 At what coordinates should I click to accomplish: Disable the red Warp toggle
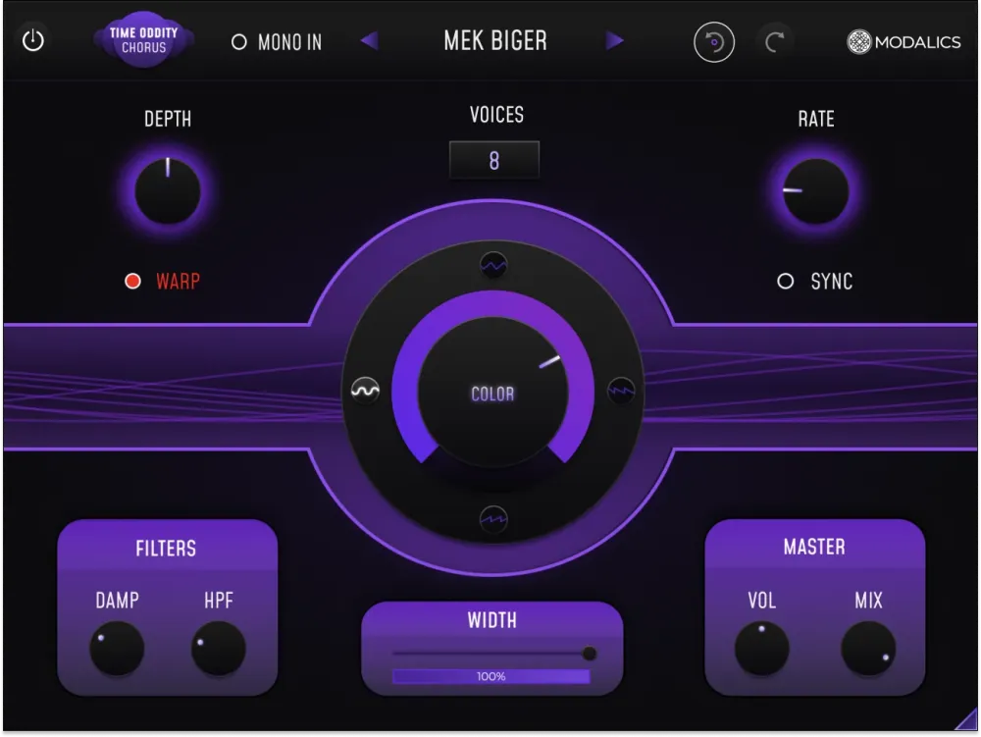pos(132,281)
